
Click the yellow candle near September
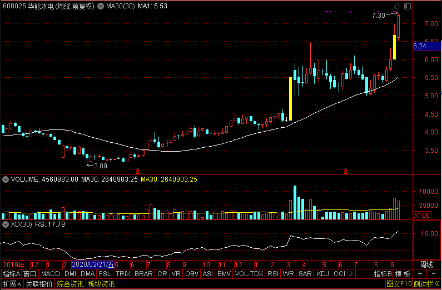(394, 47)
